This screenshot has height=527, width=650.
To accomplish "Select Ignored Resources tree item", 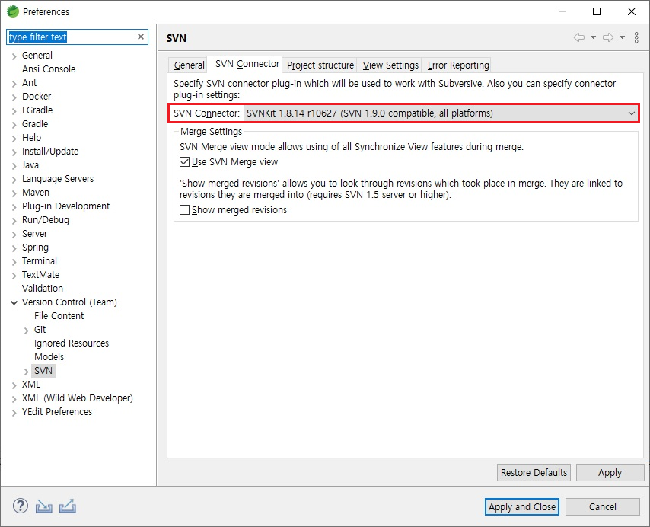I will [x=72, y=343].
